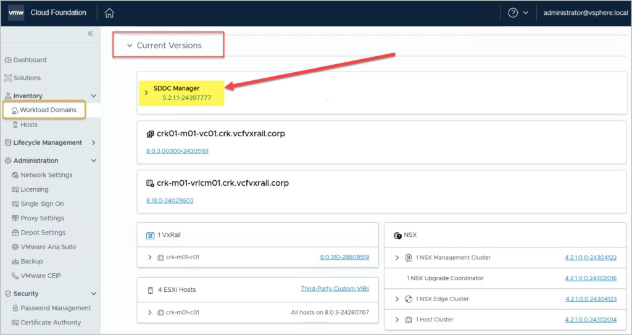The height and width of the screenshot is (335, 632).
Task: Go to the home page icon
Action: click(109, 13)
